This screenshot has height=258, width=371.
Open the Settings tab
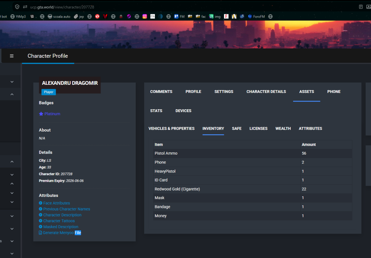[224, 92]
